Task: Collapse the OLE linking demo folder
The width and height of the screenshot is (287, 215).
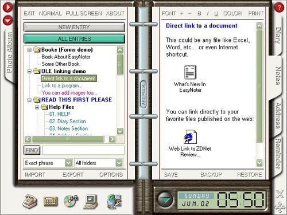Action: pyautogui.click(x=29, y=71)
